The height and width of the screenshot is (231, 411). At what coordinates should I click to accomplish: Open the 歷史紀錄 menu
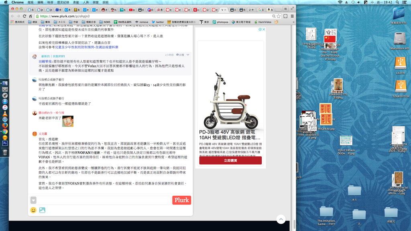63,2
